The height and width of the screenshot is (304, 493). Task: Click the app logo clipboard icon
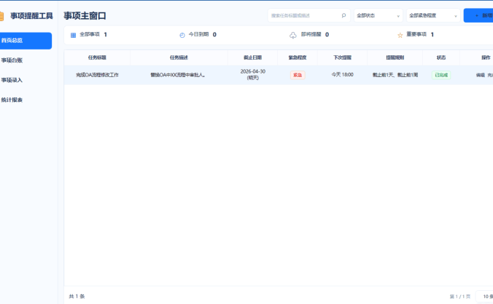[x=1, y=16]
